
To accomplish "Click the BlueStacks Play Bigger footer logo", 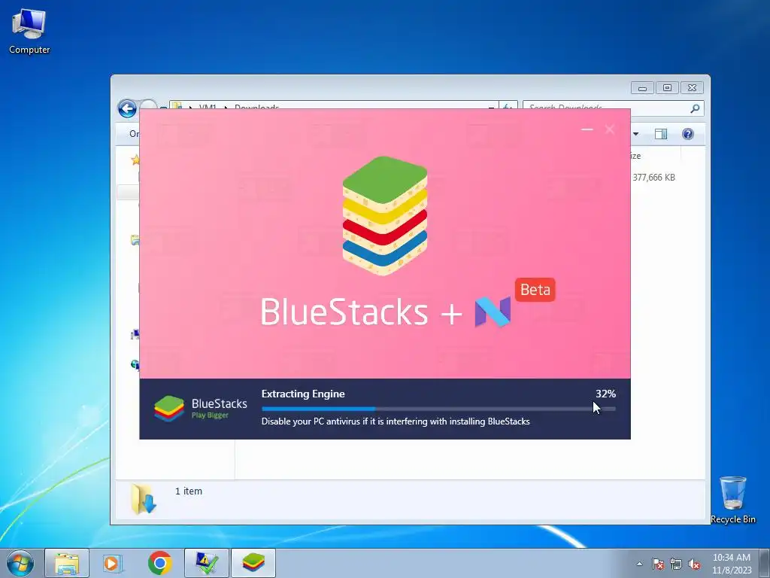I will (200, 409).
